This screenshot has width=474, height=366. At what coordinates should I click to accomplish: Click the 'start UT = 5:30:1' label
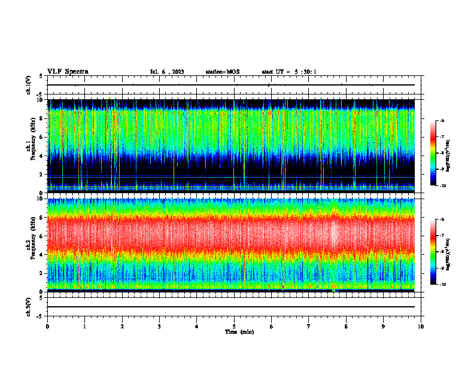tap(289, 72)
